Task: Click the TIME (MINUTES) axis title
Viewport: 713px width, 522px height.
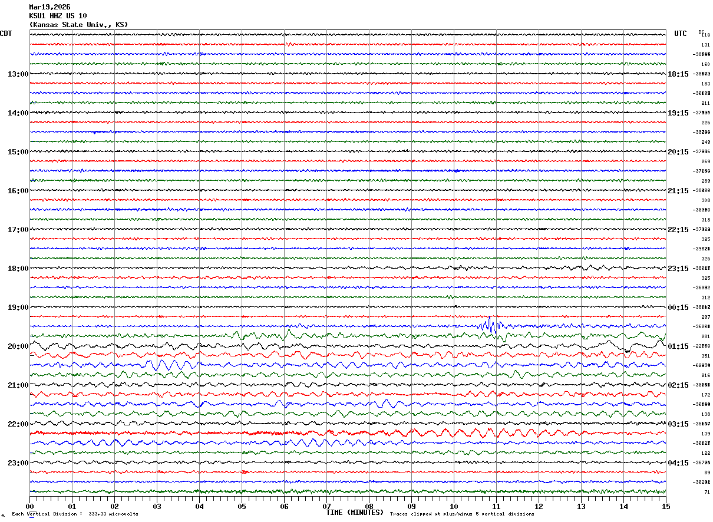Action: pyautogui.click(x=355, y=513)
